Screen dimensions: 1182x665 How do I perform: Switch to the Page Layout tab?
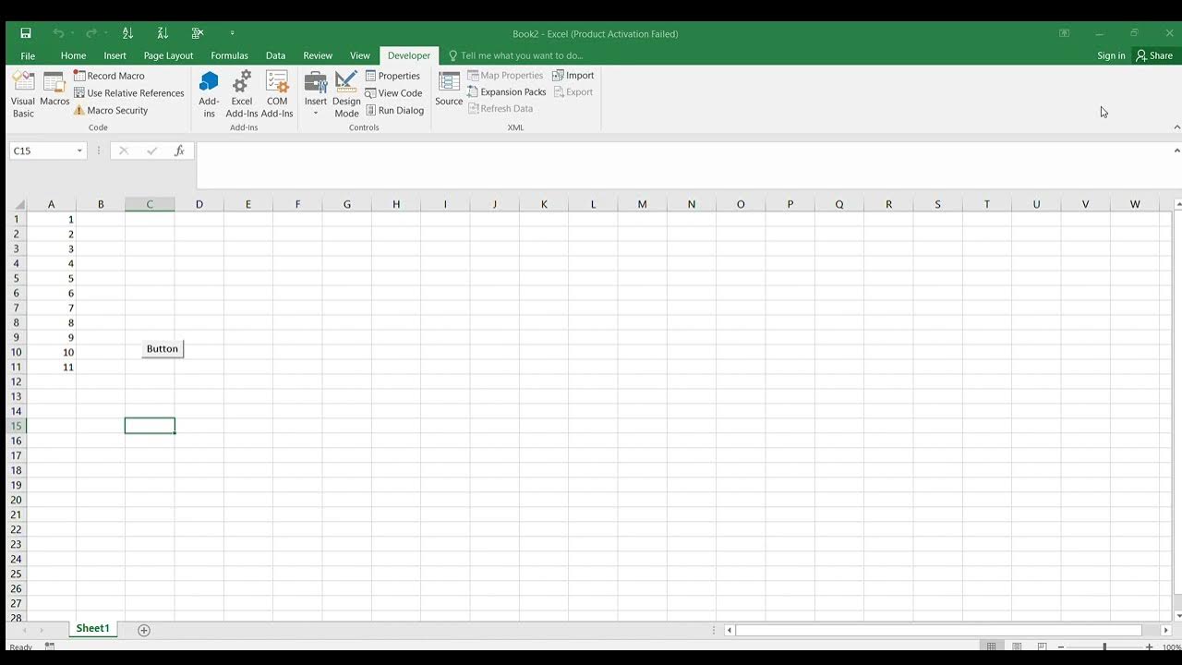click(168, 55)
